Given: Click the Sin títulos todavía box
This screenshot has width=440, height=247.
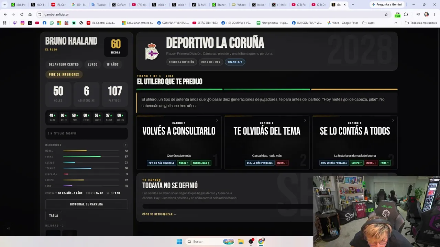Looking at the screenshot, I should [86, 133].
